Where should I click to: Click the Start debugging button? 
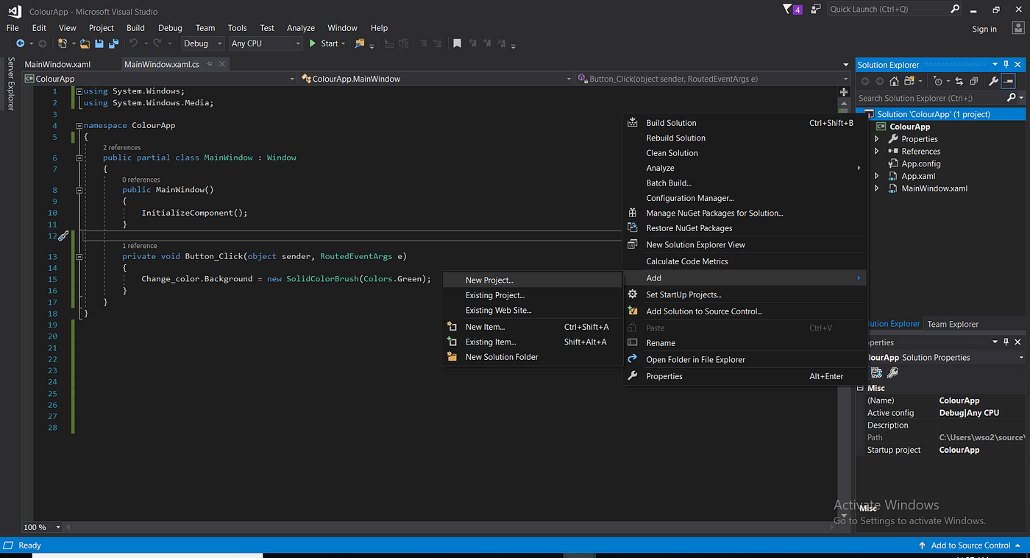(324, 43)
